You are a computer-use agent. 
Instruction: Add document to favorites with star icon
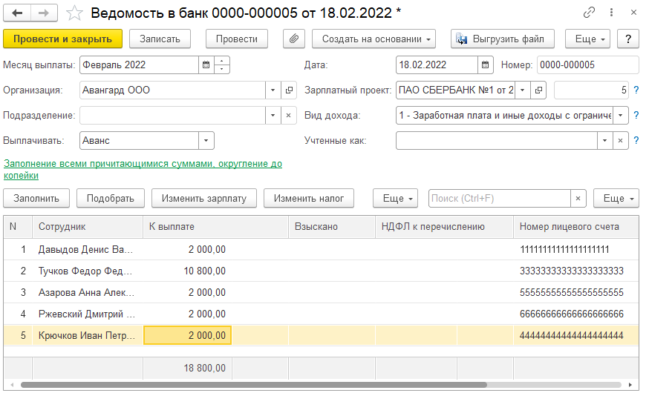pos(74,13)
